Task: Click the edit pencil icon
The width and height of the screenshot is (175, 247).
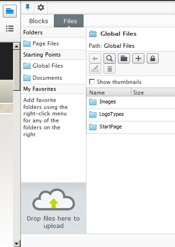Action: [95, 69]
